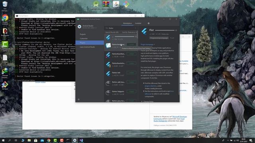The image size is (255, 143).
Task: Click Flutter install progress bar in plugin list
Action: (125, 37)
